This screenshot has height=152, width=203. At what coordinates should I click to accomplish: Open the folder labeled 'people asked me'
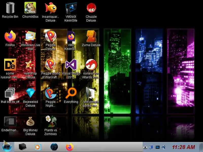click(91, 93)
